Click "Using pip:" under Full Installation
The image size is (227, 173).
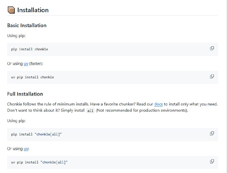16,121
